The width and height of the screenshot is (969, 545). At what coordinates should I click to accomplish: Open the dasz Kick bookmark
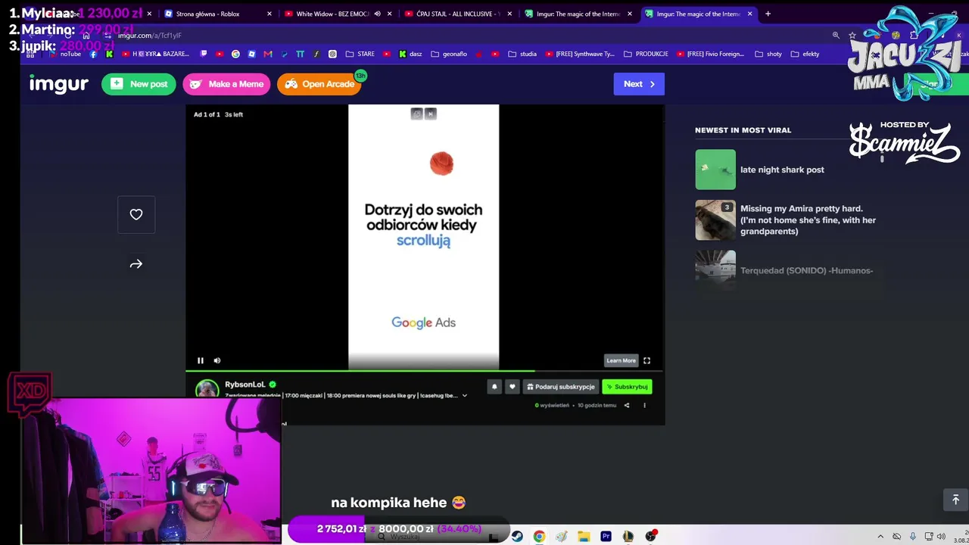point(410,54)
